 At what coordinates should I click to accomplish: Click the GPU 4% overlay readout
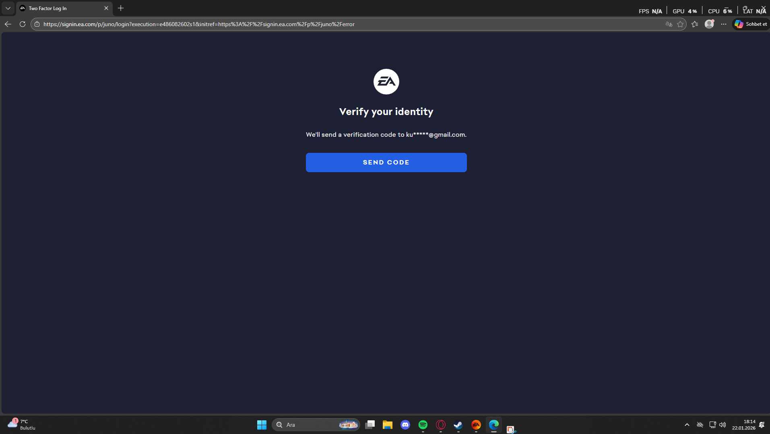pos(685,11)
